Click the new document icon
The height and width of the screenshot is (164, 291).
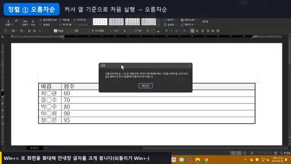pos(5,31)
